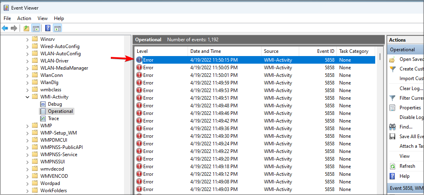Sort by the Event ID column header
Viewport: 424px width, 195px height.
coord(318,51)
